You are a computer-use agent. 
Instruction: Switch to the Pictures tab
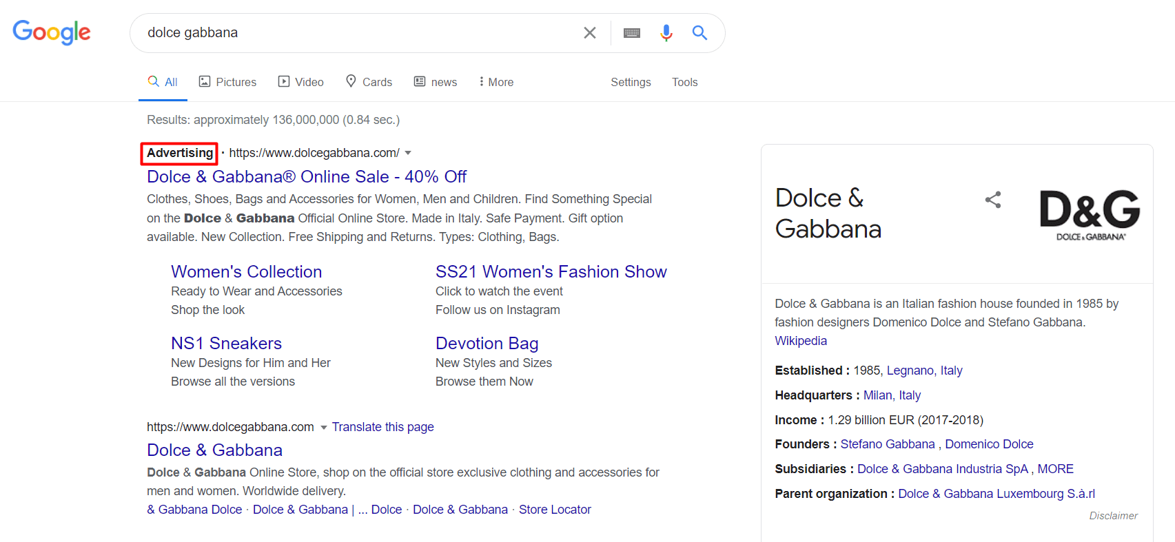pos(227,82)
